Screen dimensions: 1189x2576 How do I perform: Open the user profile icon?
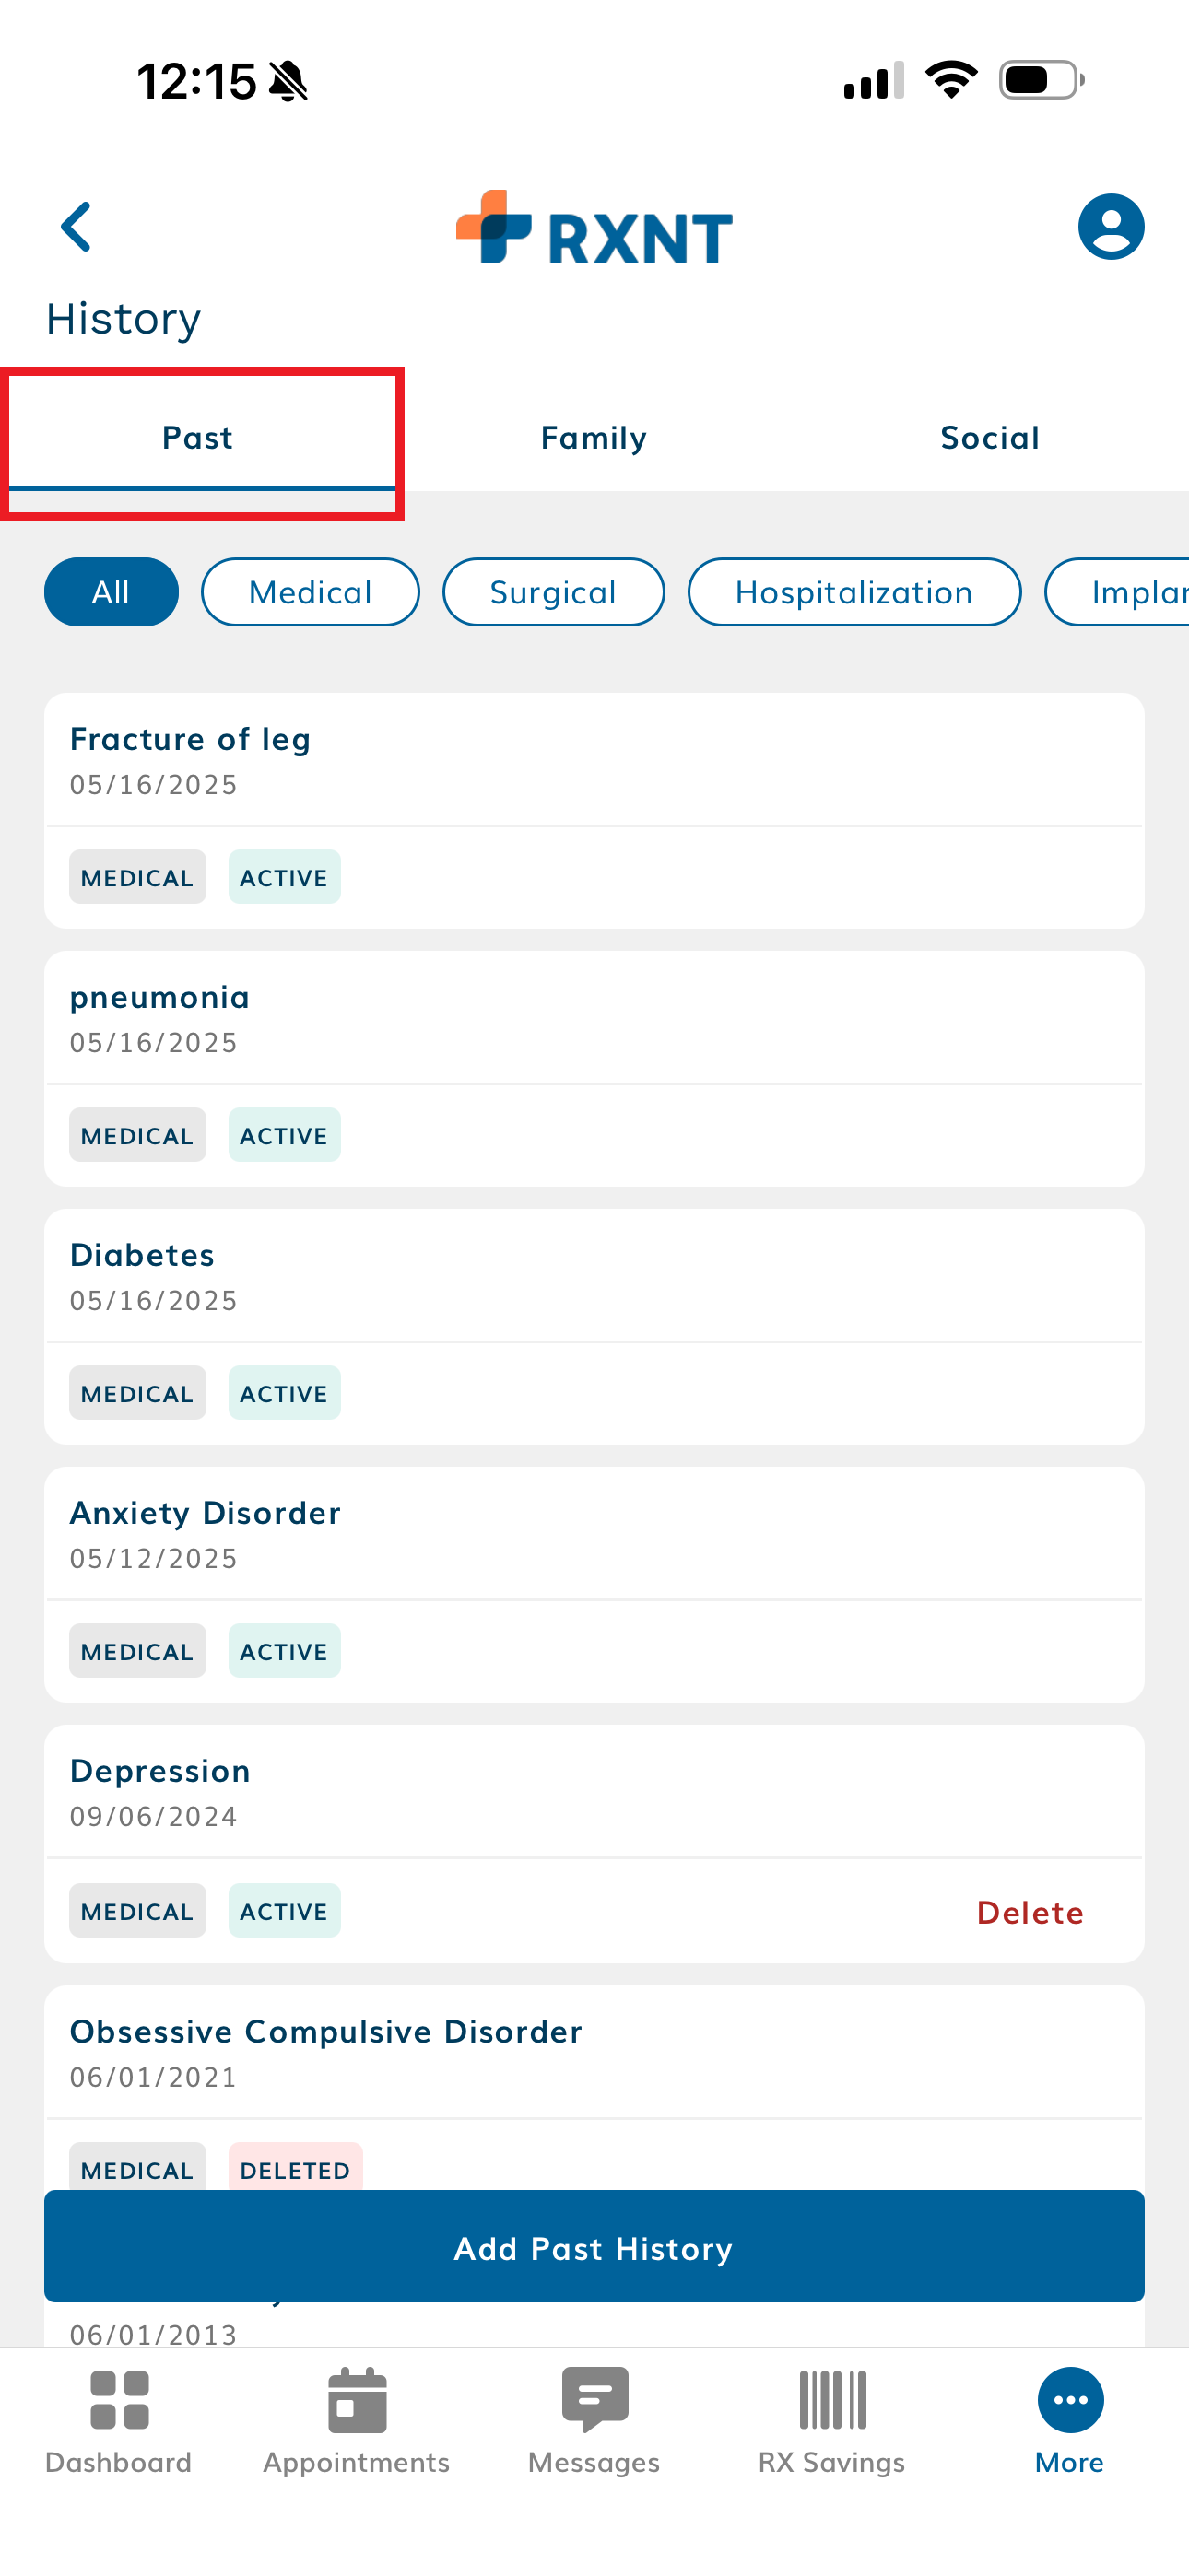pyautogui.click(x=1110, y=227)
